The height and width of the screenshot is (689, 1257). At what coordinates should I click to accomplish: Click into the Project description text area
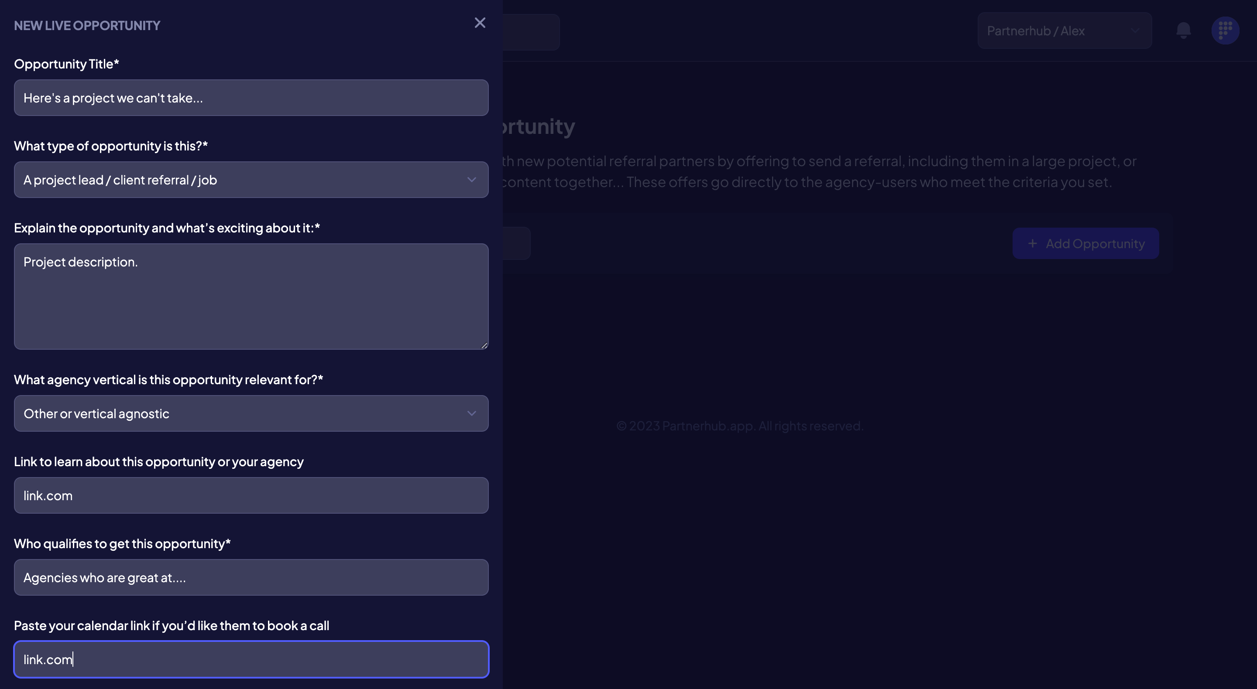251,297
